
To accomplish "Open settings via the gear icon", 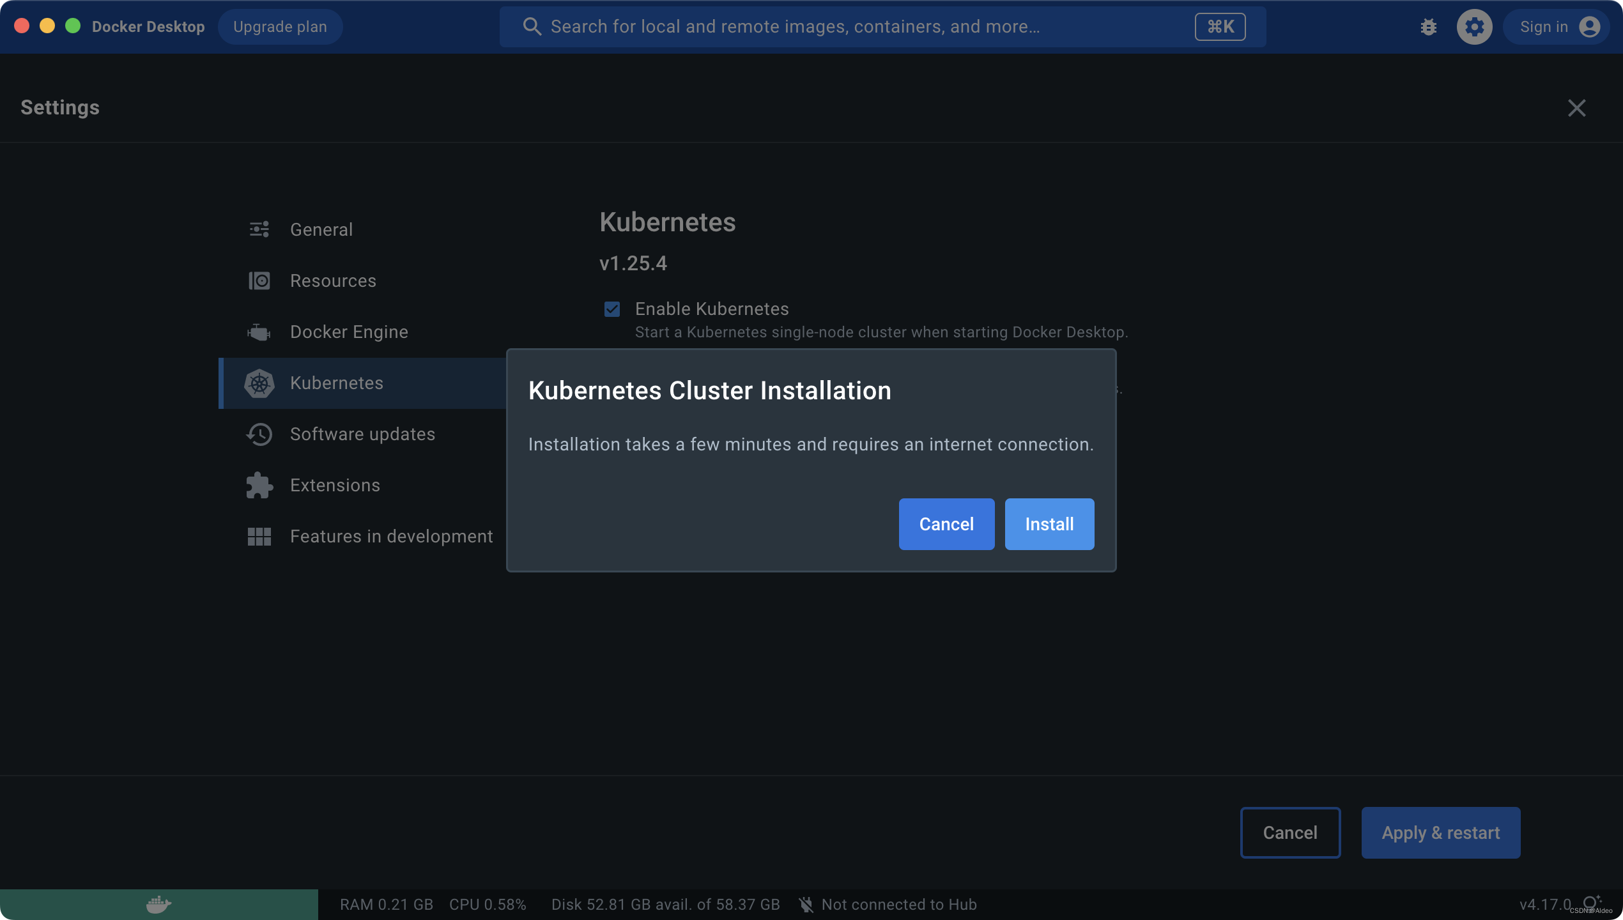I will coord(1475,27).
